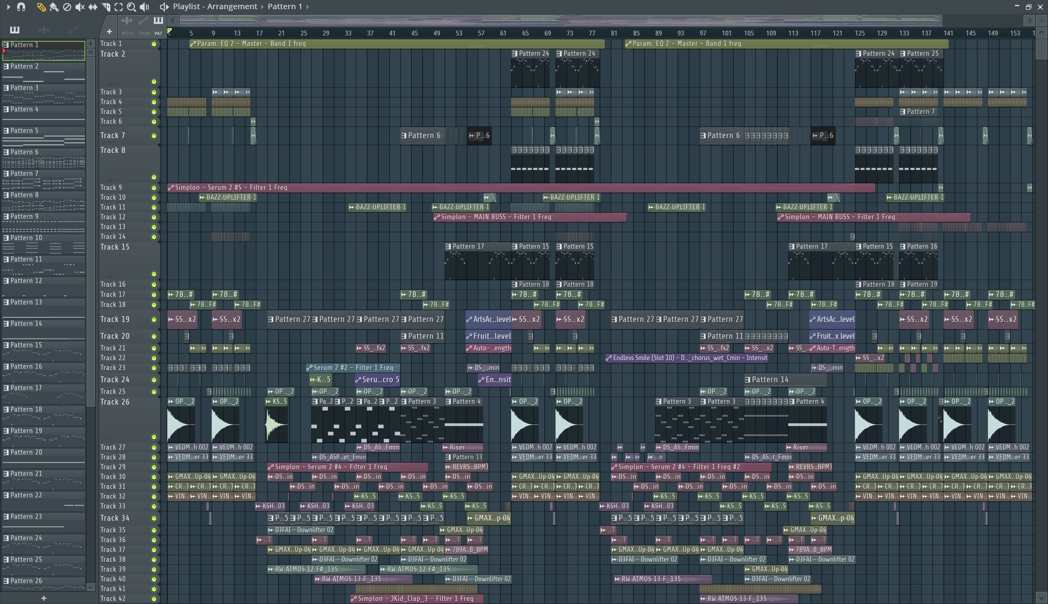Select the RW ATMOS 12 F#_135 clip at bar 19

pyautogui.click(x=317, y=569)
